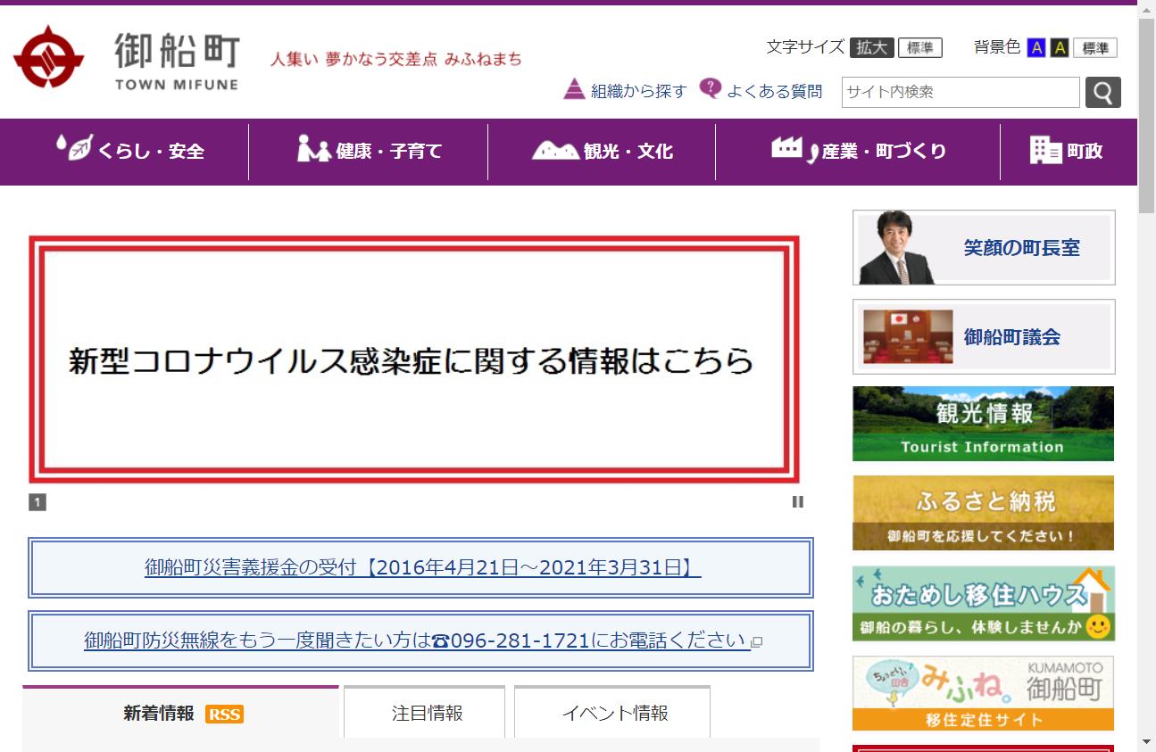This screenshot has width=1156, height=752.
Task: Click the 組織から探す pyramid icon
Action: click(572, 89)
